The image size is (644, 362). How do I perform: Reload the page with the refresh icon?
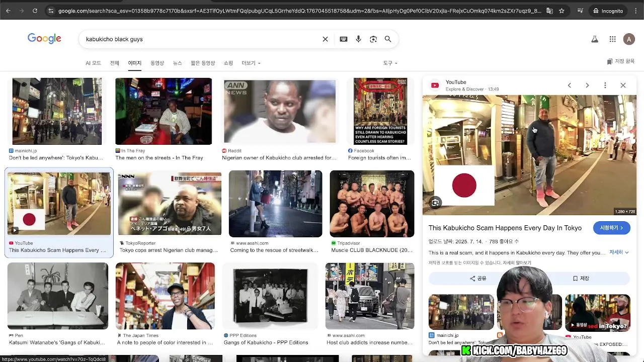click(35, 11)
